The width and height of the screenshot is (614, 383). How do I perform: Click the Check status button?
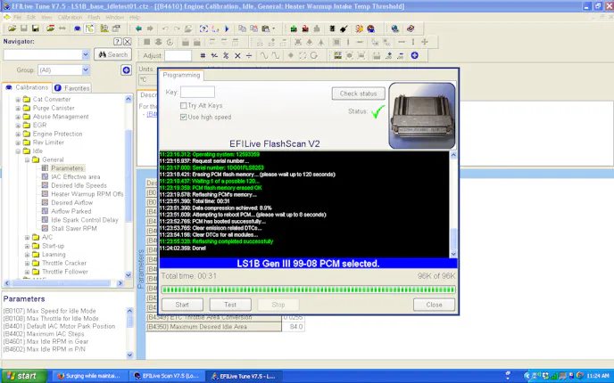(x=358, y=94)
